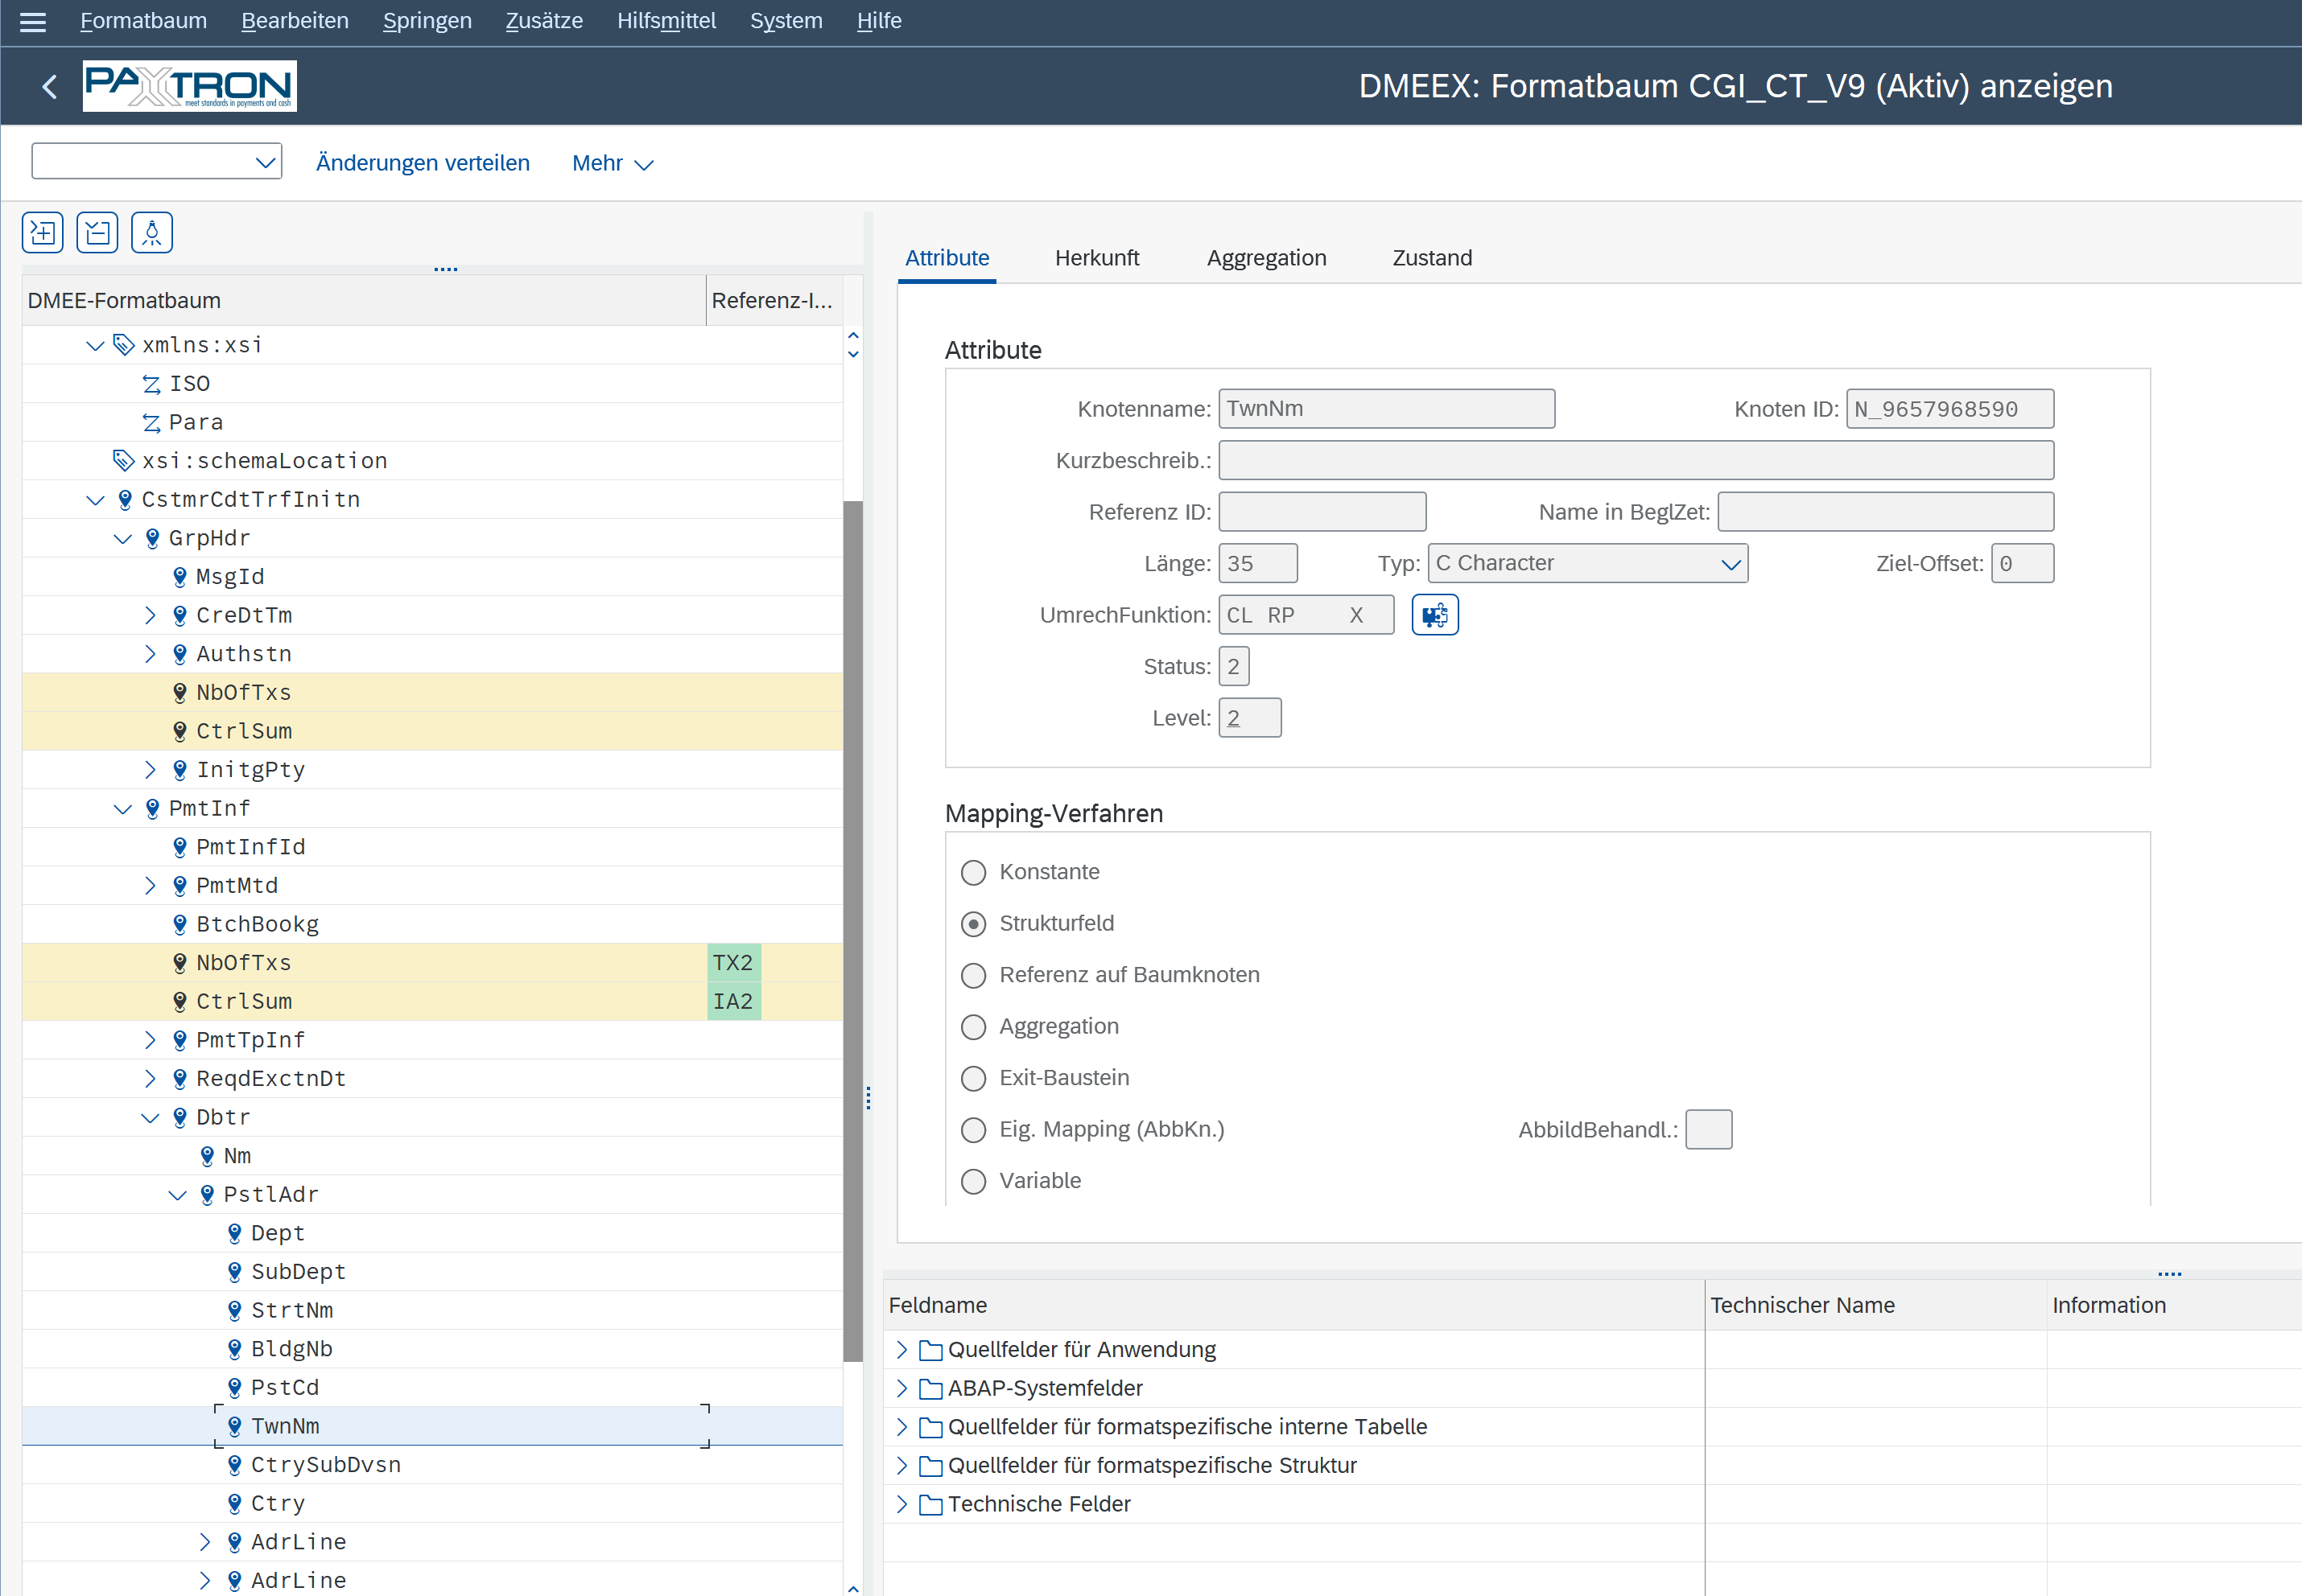This screenshot has width=2302, height=1596.
Task: Click the third toolbar pin icon
Action: click(x=152, y=233)
